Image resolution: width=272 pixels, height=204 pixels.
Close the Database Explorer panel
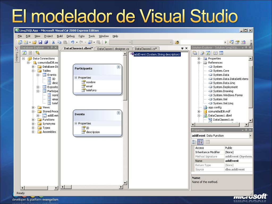pyautogui.click(x=56, y=48)
